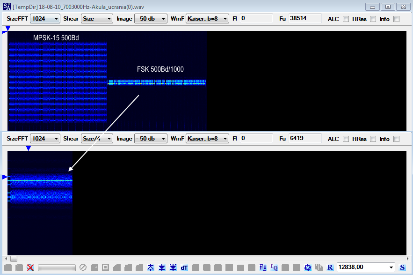Click the multi-carrier MPSK signal block in the upper spectrogram

(x=58, y=82)
